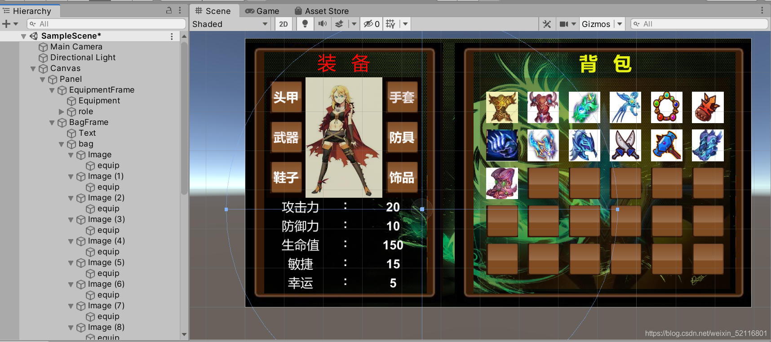Toggle scene grid visibility
The height and width of the screenshot is (342, 771).
390,24
